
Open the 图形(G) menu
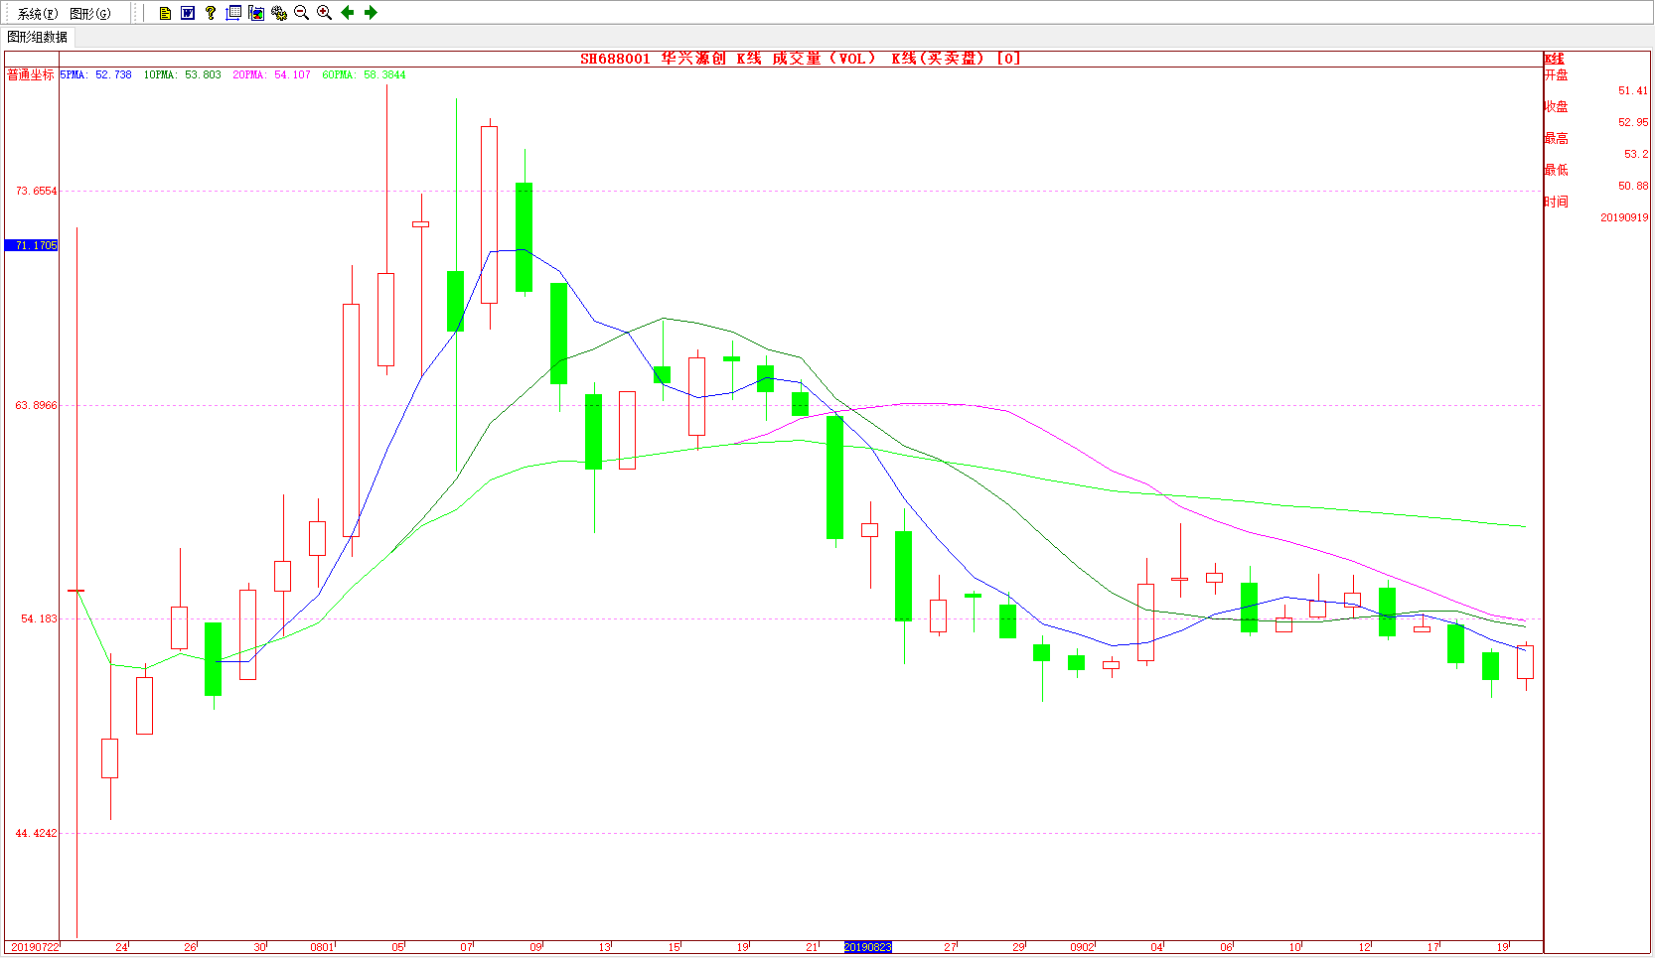click(90, 13)
